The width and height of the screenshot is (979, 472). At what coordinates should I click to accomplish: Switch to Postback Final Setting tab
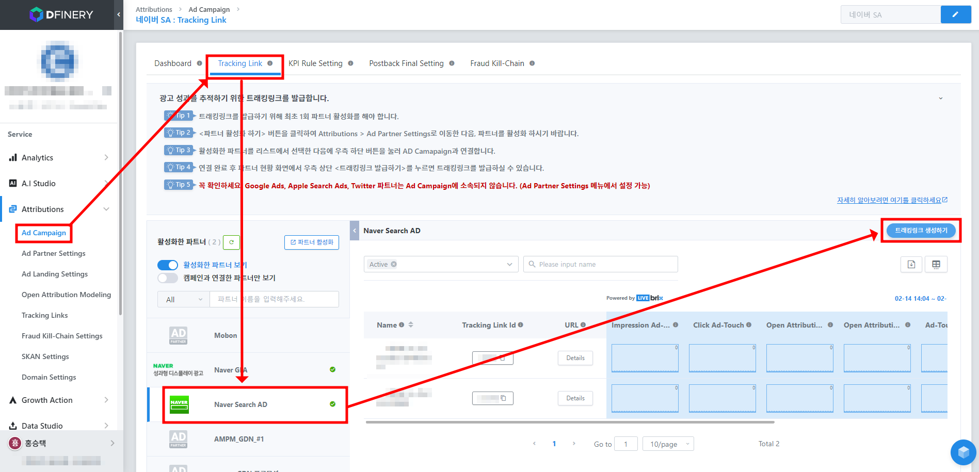[406, 63]
